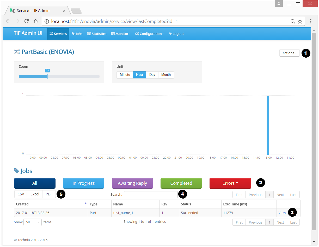Click the bookmark star icon
Image resolution: width=319 pixels, height=247 pixels.
[x=300, y=21]
